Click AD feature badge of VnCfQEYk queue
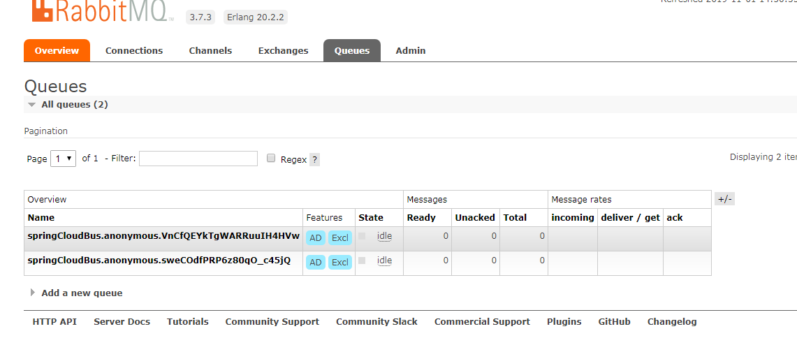The height and width of the screenshot is (352, 797). pyautogui.click(x=316, y=237)
